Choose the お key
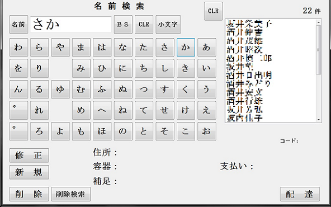This screenshot has width=331, height=207. point(207,131)
